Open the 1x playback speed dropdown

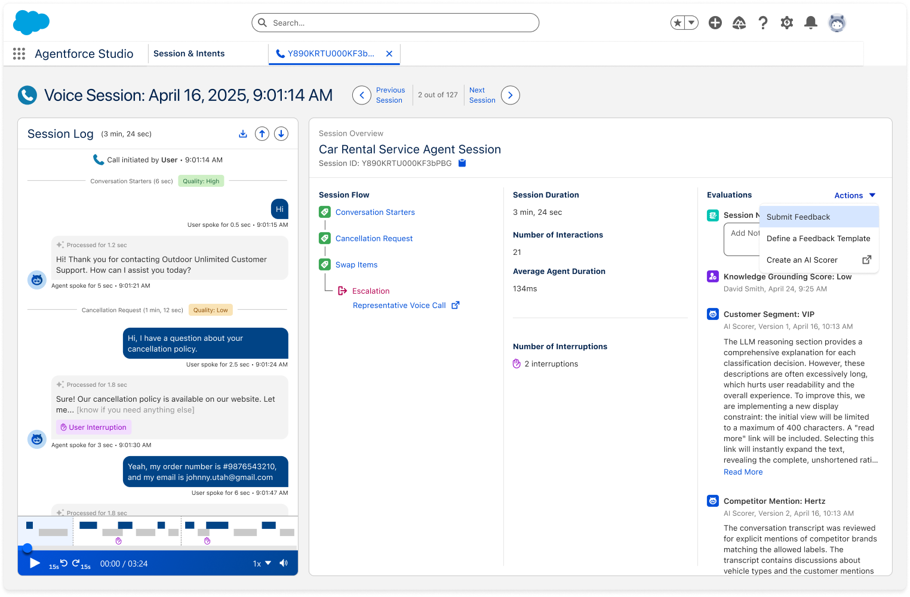[262, 564]
